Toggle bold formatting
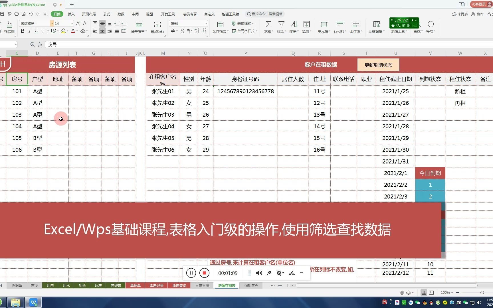The image size is (493, 308). click(x=22, y=31)
